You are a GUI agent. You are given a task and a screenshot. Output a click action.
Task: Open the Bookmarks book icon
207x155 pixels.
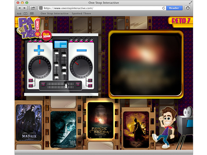point(26,14)
